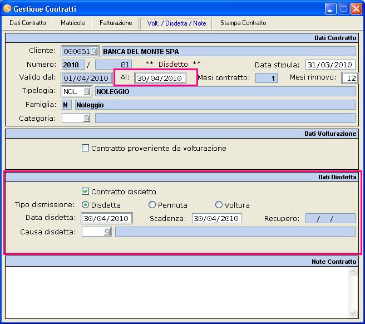Image resolution: width=365 pixels, height=324 pixels.
Task: Select the Volt. / Disdetta / Note tab
Action: pos(176,23)
